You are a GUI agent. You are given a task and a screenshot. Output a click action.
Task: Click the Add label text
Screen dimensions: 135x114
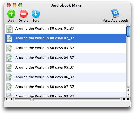click(11, 21)
